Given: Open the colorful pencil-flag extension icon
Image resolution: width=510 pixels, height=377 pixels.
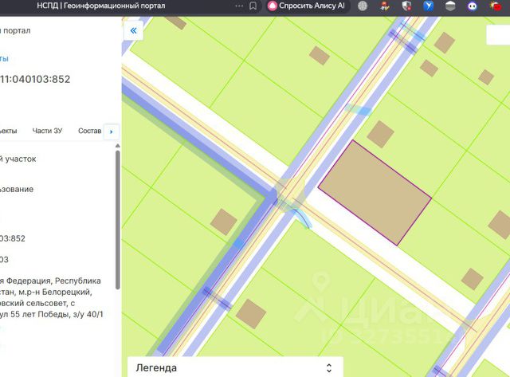Looking at the screenshot, I should point(385,6).
